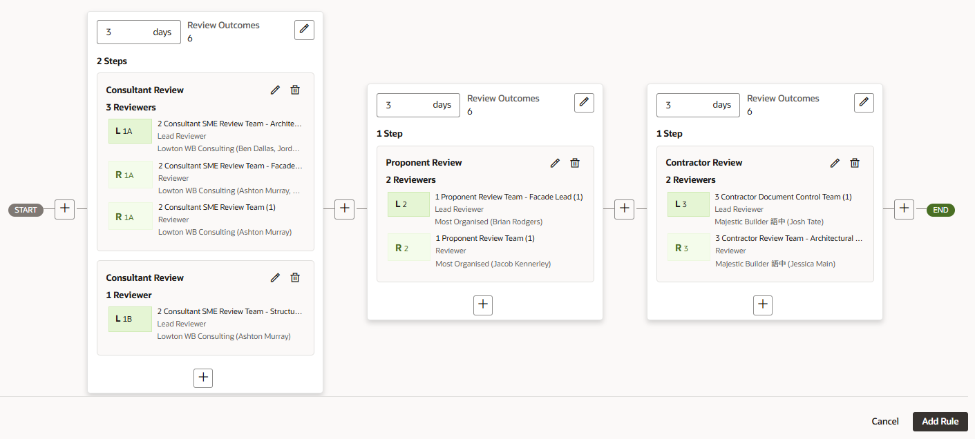This screenshot has height=439, width=975.
Task: Add stage before END node
Action: pos(904,210)
